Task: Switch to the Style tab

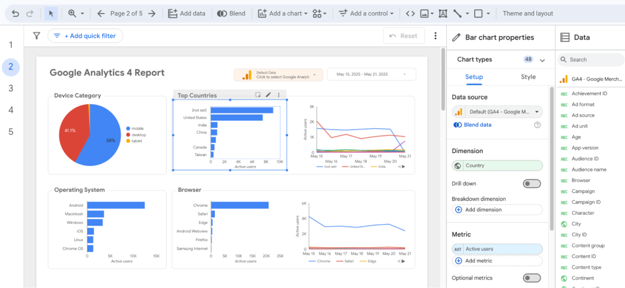Action: [x=528, y=77]
